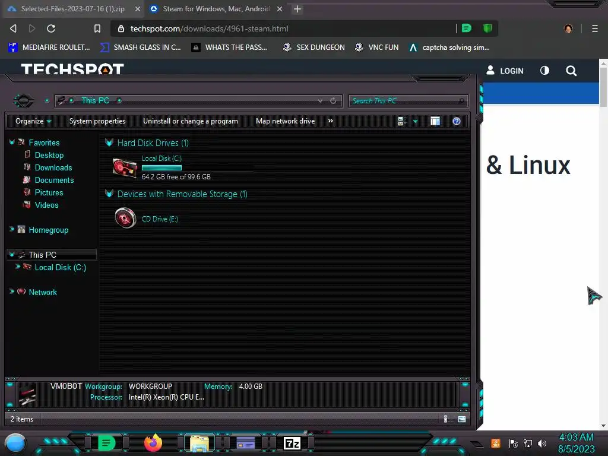Go forward in the browser

coord(32,28)
